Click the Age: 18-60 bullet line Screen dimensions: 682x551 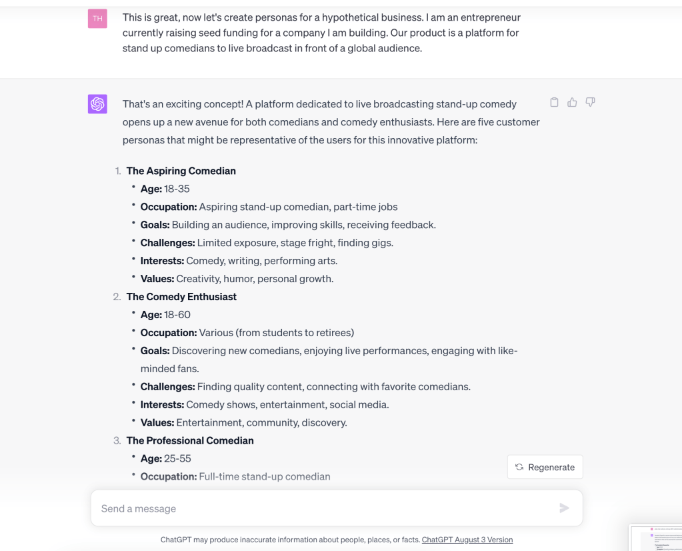click(x=165, y=315)
